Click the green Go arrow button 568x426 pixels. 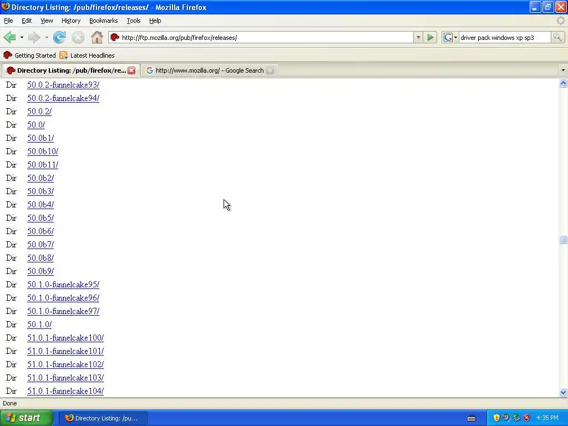(430, 37)
